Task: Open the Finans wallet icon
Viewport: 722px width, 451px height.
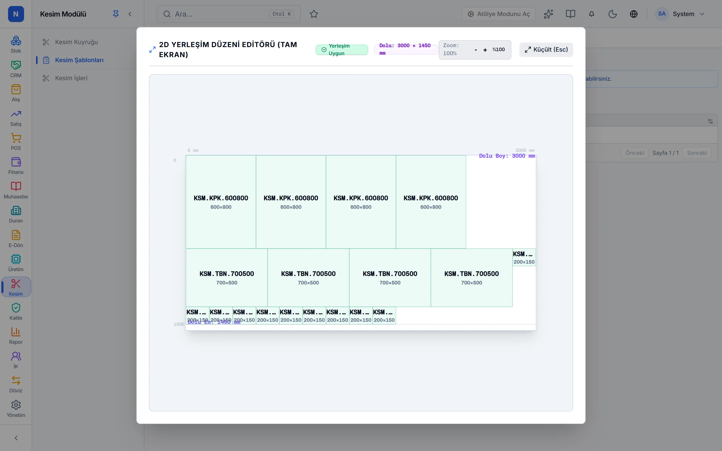Action: (x=16, y=162)
